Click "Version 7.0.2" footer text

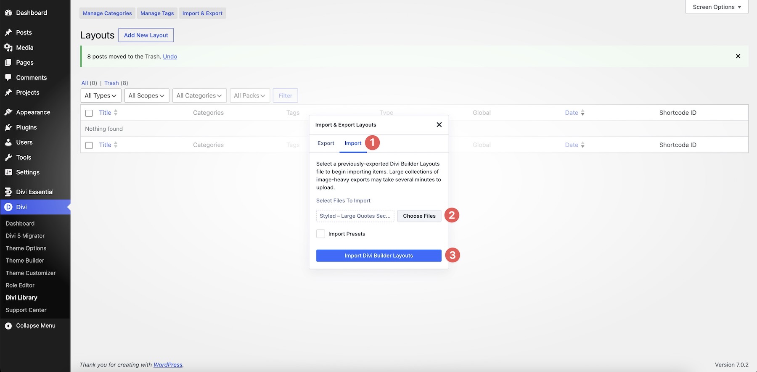click(x=732, y=365)
